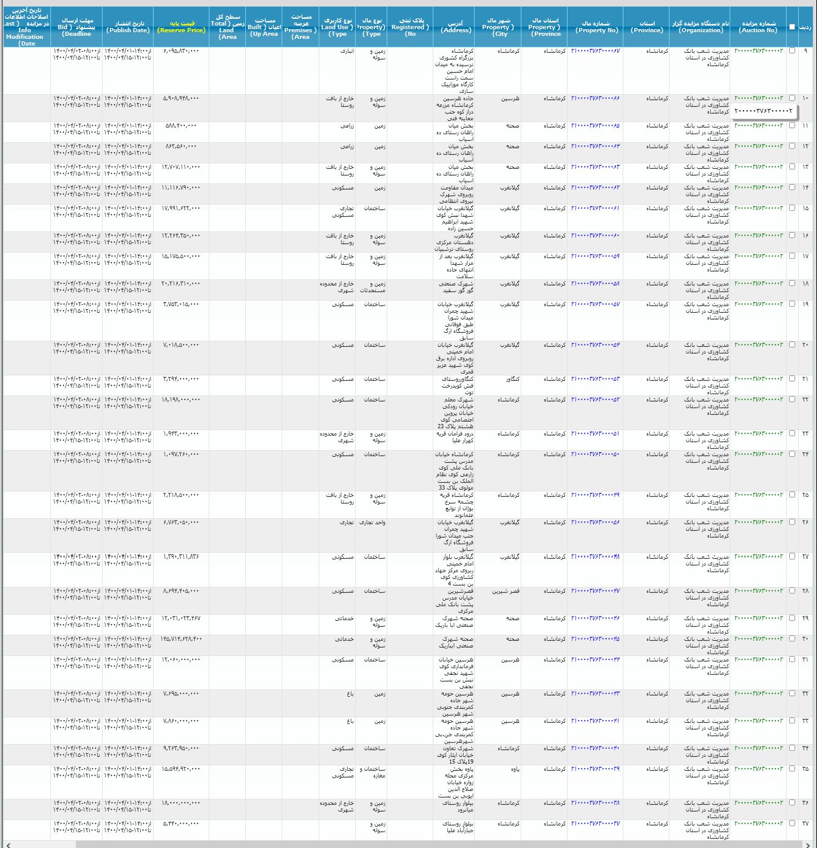Sort by Auction No column header
Screen dimensions: 817x848
[x=759, y=27]
